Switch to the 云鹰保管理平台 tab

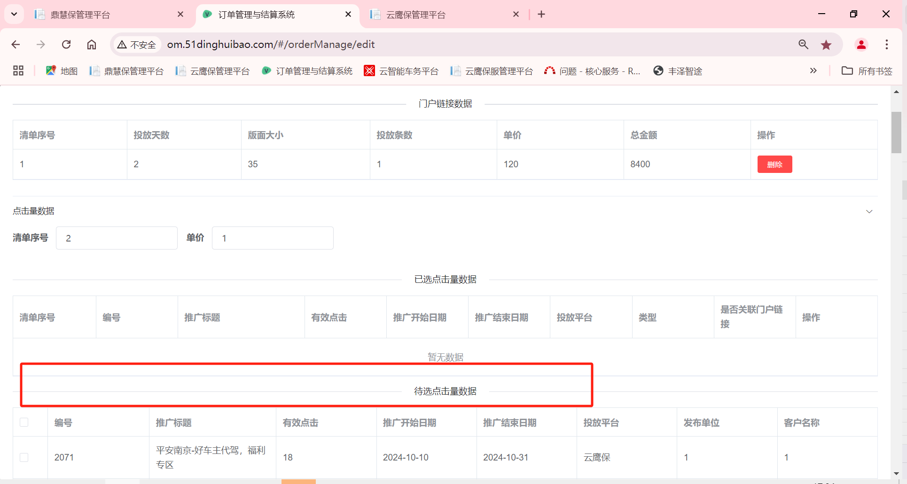pyautogui.click(x=437, y=15)
